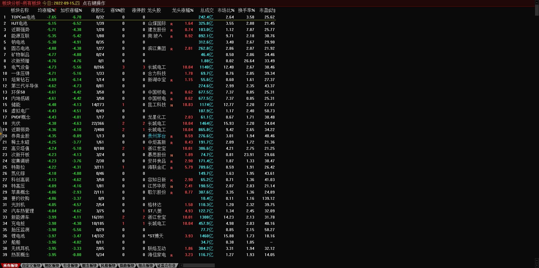Click the N marker beside 昆工科技
Screen dimensions: 539x268
click(x=172, y=105)
